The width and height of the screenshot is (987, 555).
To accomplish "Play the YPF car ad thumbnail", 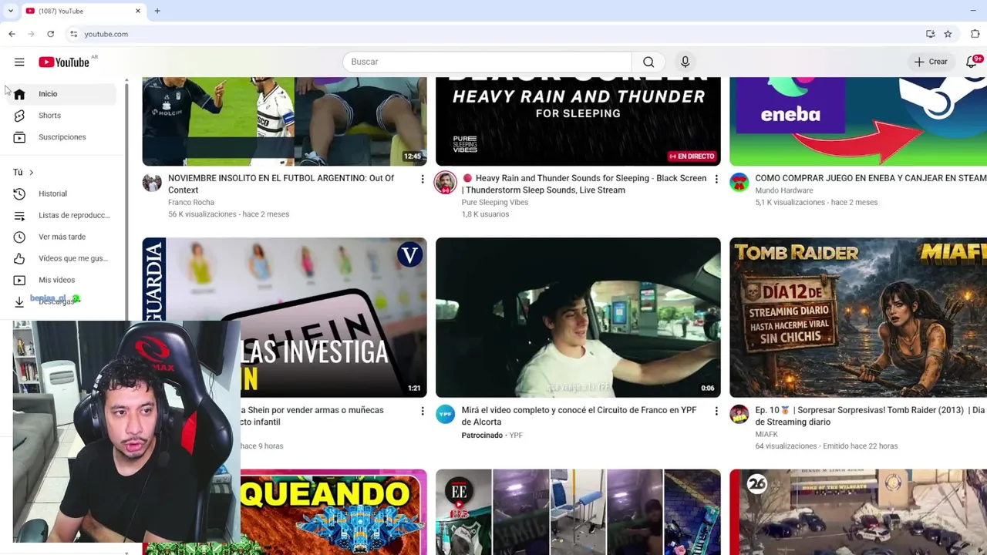I will 578,318.
